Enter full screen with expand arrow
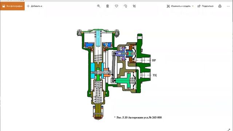Screen dimensions: 233x131 coord(229,130)
